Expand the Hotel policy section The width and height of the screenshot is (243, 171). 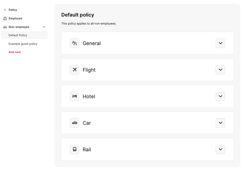[220, 96]
